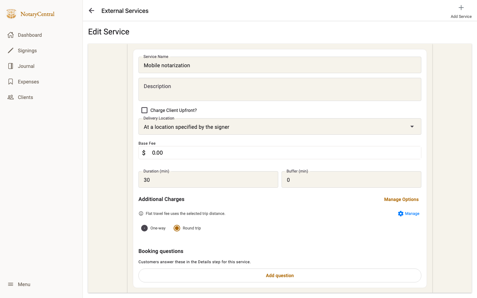This screenshot has width=477, height=298.
Task: Click the hamburger Menu icon
Action: coord(11,284)
